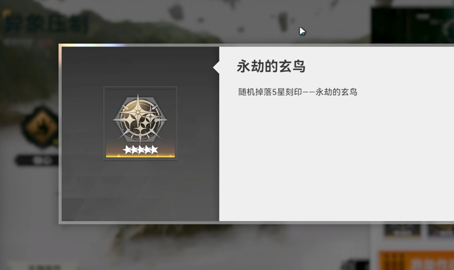This screenshot has width=454, height=270.
Task: Click the black blurred shape beside orange button
Action: [x=355, y=264]
